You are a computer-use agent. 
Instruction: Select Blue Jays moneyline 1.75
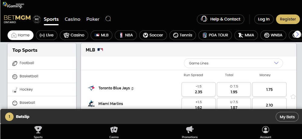point(269,89)
